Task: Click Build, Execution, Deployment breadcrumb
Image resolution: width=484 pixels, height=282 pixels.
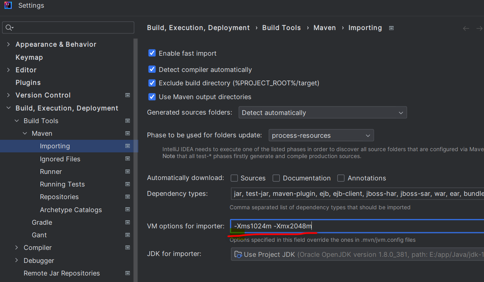Action: coord(198,28)
